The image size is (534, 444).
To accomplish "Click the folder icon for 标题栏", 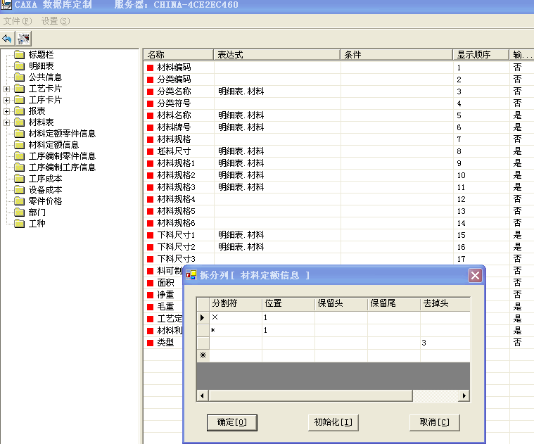I will coord(19,55).
